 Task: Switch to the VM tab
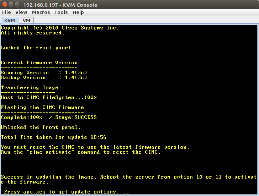pyautogui.click(x=26, y=21)
